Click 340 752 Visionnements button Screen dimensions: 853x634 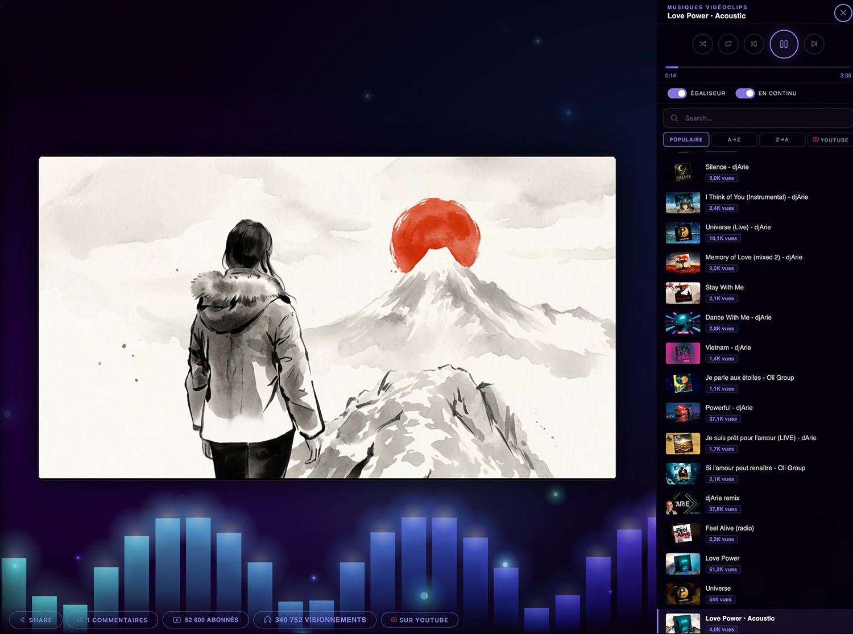tap(315, 620)
